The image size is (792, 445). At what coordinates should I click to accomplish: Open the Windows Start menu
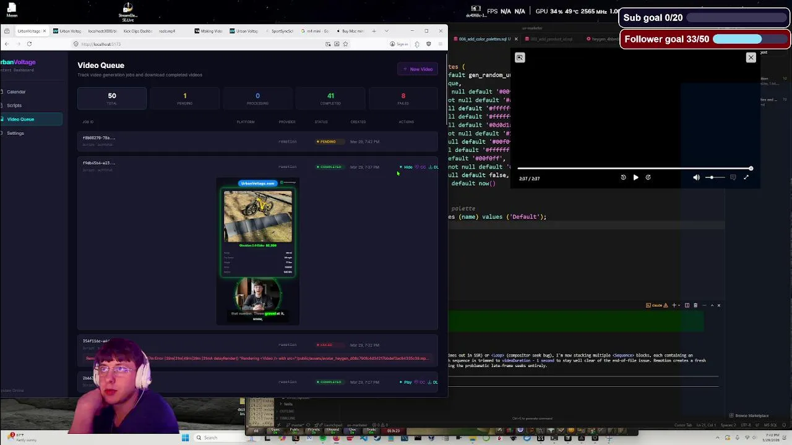[x=185, y=438]
